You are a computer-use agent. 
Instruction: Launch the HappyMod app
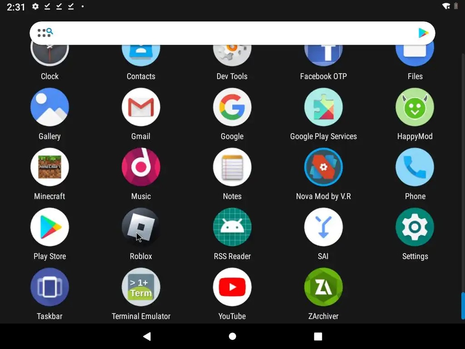415,107
